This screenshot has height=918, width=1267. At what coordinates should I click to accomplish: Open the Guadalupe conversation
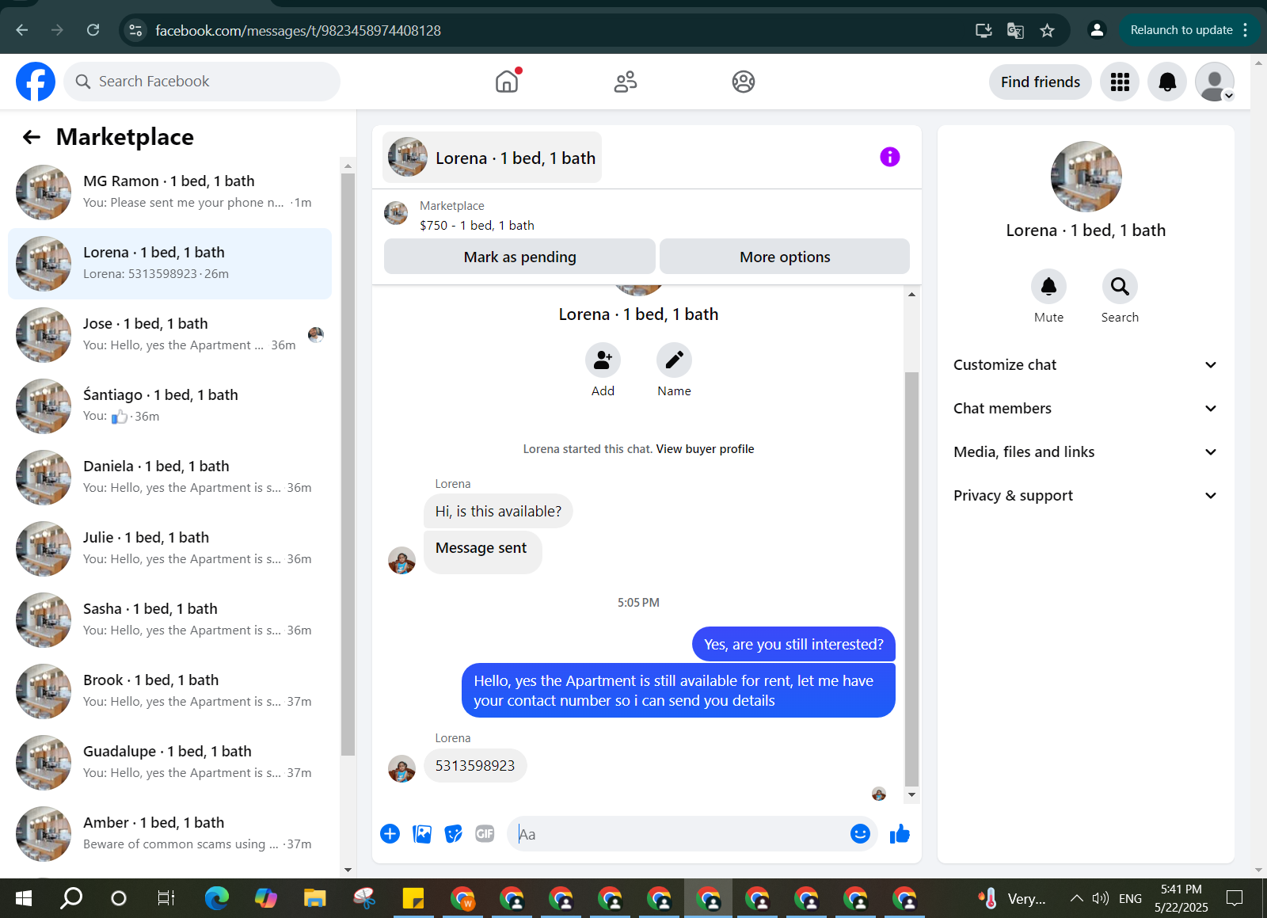[169, 763]
